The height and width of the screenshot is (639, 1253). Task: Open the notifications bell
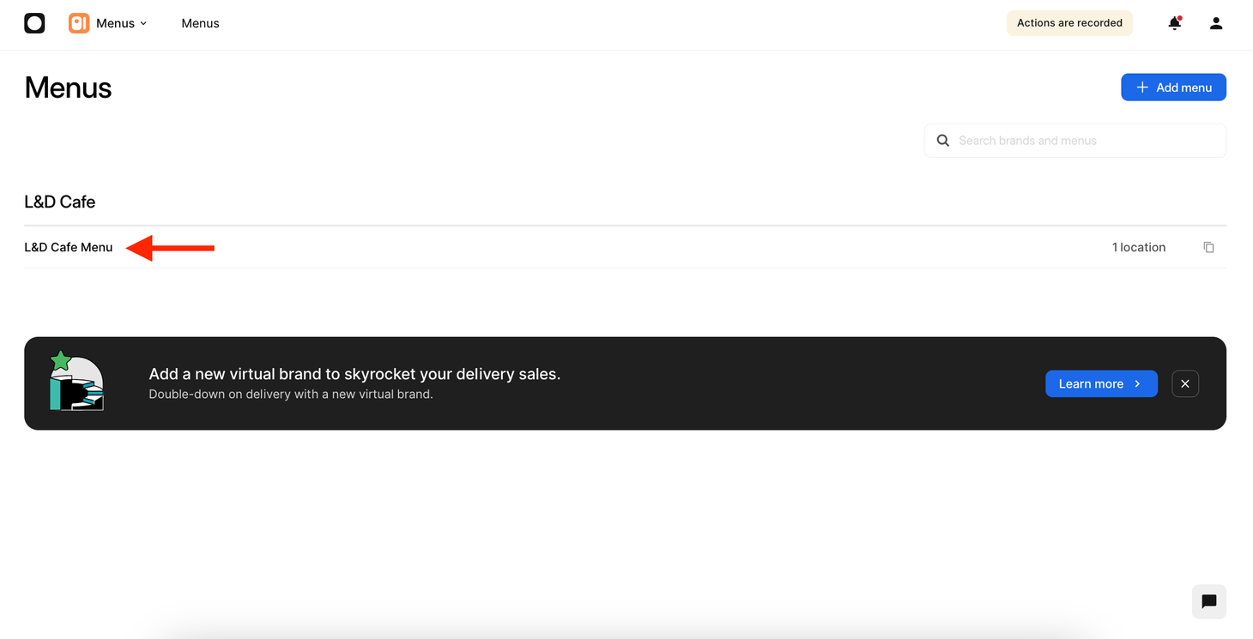pos(1174,23)
